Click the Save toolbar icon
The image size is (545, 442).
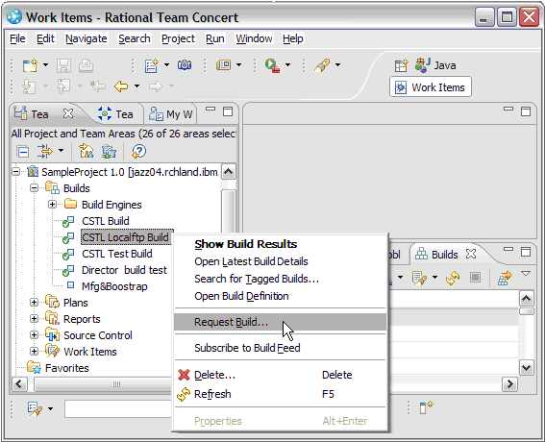(x=64, y=65)
